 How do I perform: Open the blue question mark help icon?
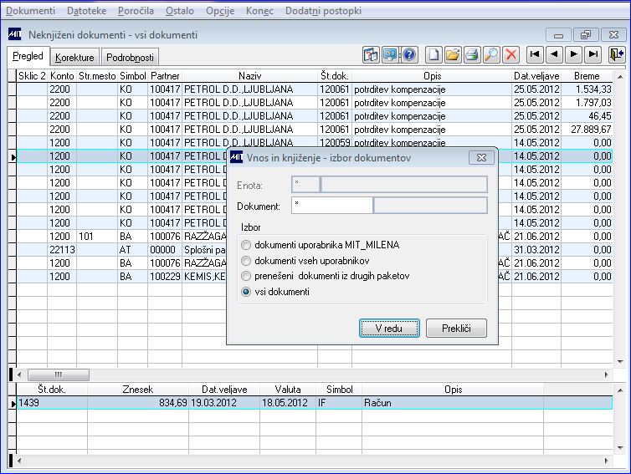tap(409, 54)
